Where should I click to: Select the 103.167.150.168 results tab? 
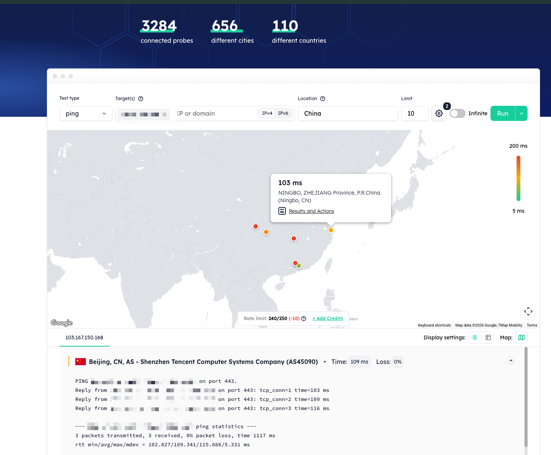pyautogui.click(x=84, y=337)
